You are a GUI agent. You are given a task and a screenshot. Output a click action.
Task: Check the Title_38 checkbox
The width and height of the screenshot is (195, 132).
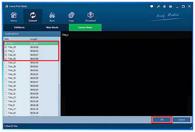point(6,82)
